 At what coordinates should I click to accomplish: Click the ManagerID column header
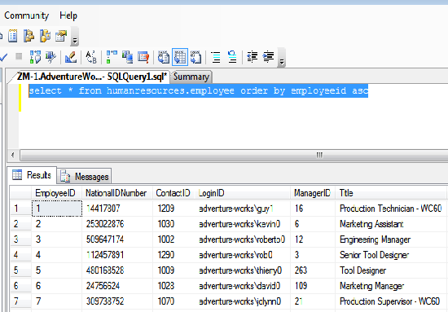[313, 193]
